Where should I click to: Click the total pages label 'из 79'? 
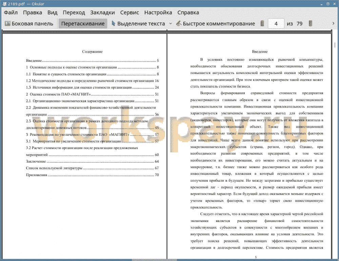(295, 24)
